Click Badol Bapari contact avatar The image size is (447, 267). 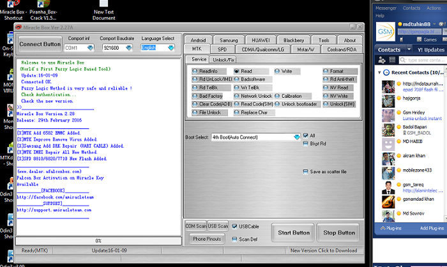click(x=388, y=130)
